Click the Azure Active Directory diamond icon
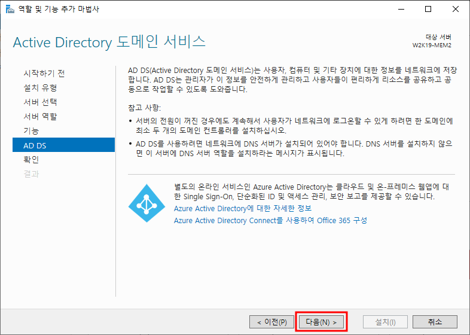This screenshot has height=335, width=470. [147, 203]
